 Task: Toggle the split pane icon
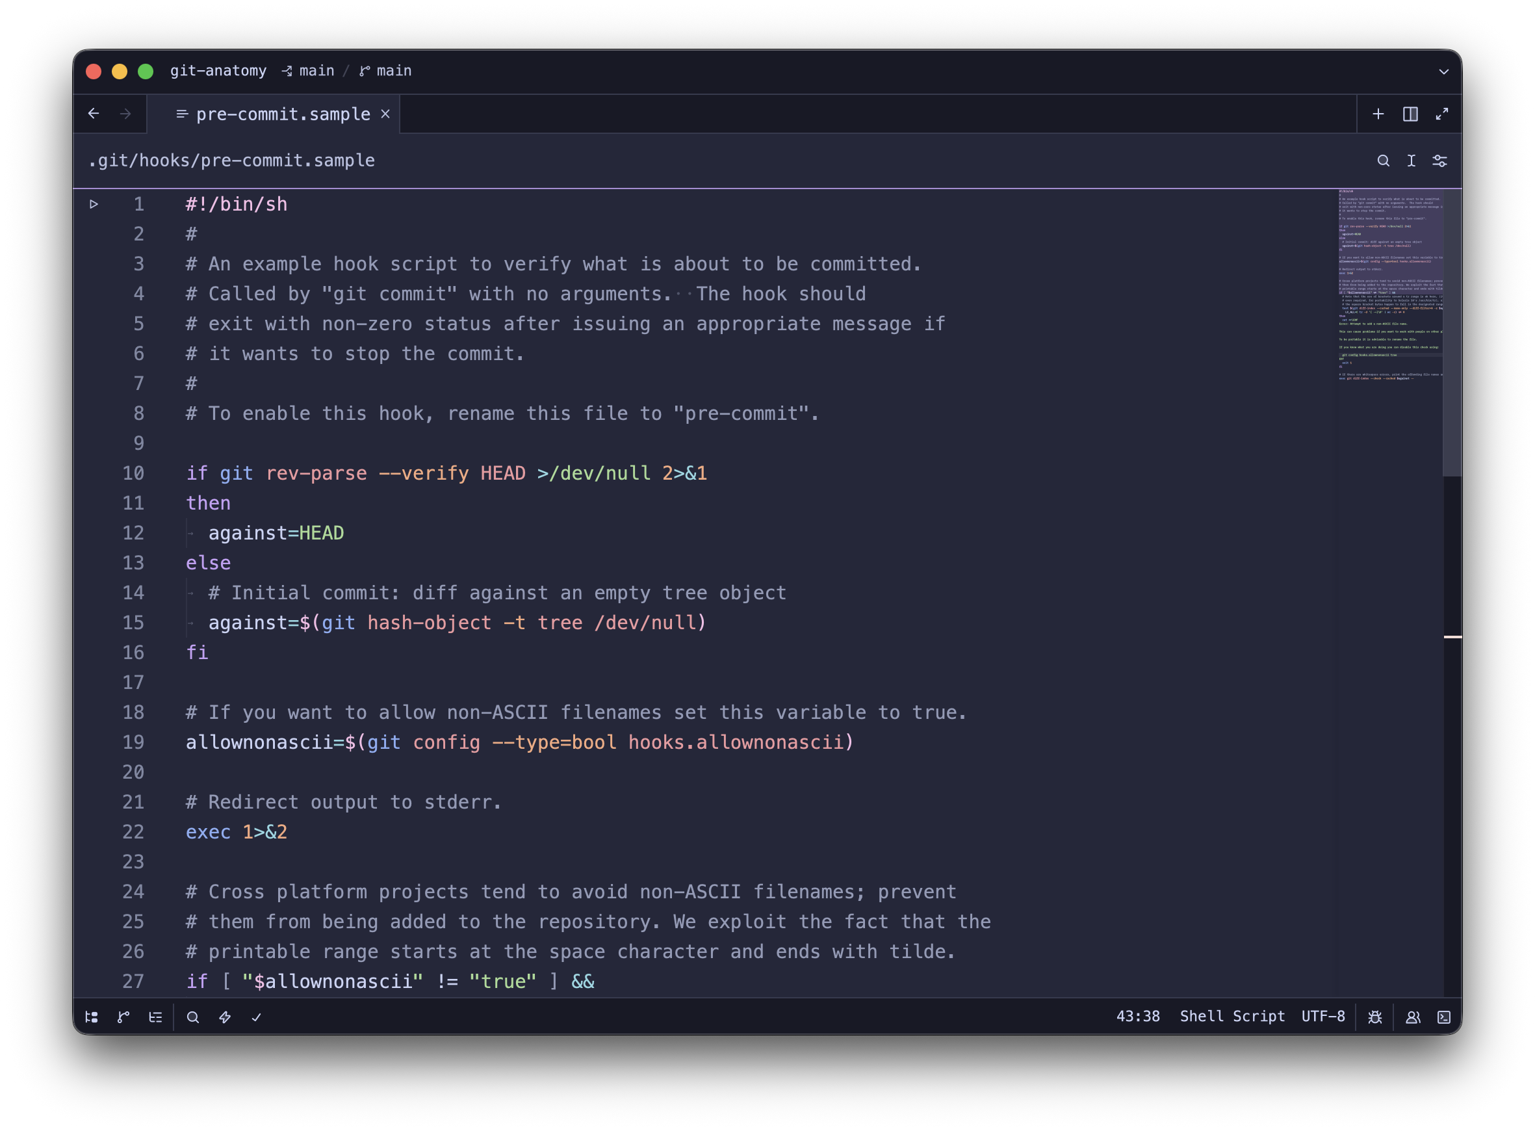click(x=1410, y=114)
